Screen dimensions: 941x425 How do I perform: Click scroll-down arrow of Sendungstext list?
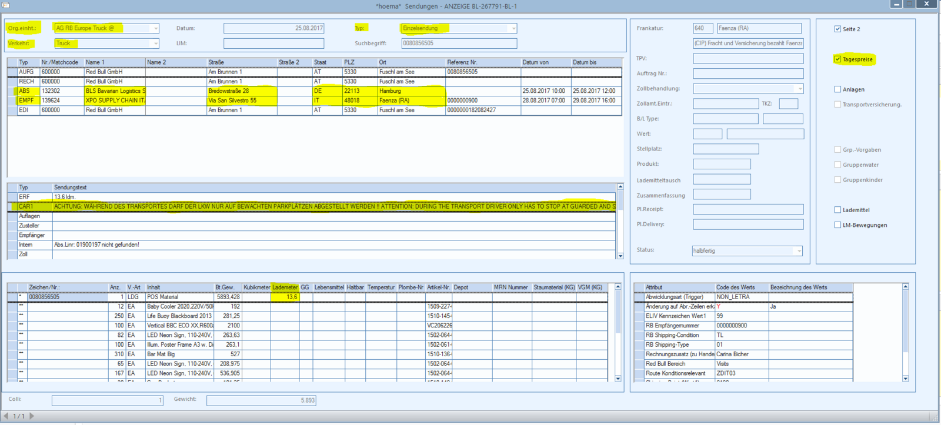coord(620,256)
